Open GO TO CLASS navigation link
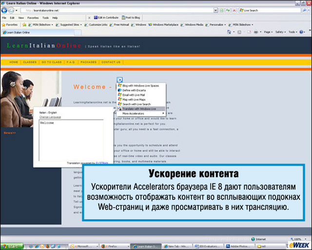The width and height of the screenshot is (312, 250). pos(52,62)
